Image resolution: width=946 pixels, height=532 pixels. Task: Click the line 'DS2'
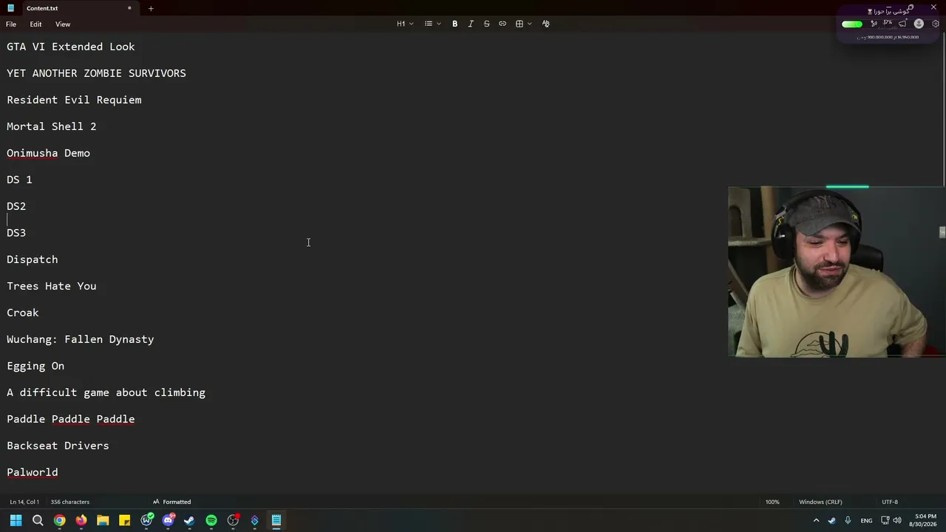(16, 206)
